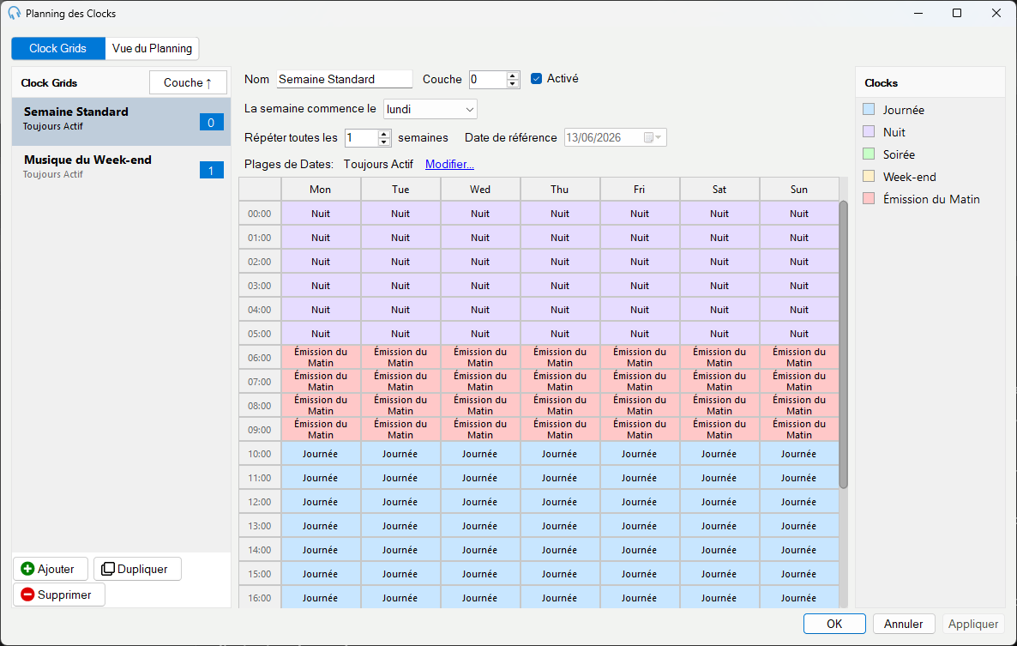1017x646 pixels.
Task: Select the Émission du Matin color swatch
Action: pos(869,198)
